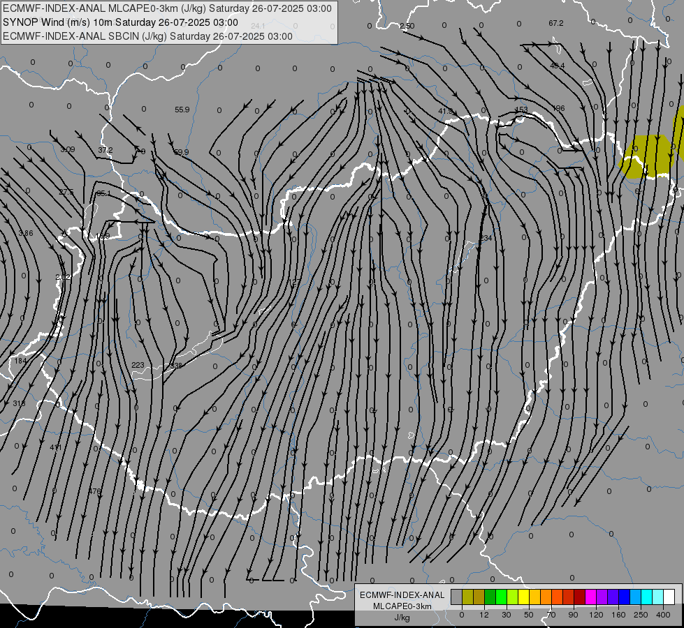Click the legend scale label 30
Image resolution: width=684 pixels, height=628 pixels.
click(x=506, y=615)
